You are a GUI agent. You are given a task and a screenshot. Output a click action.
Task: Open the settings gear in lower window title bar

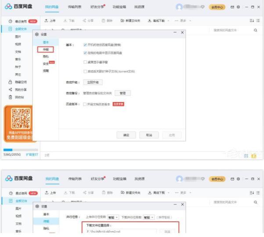(x=238, y=179)
